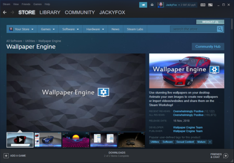Open developer Wallpaper Engine Team link
This screenshot has height=163, width=234.
(x=188, y=127)
